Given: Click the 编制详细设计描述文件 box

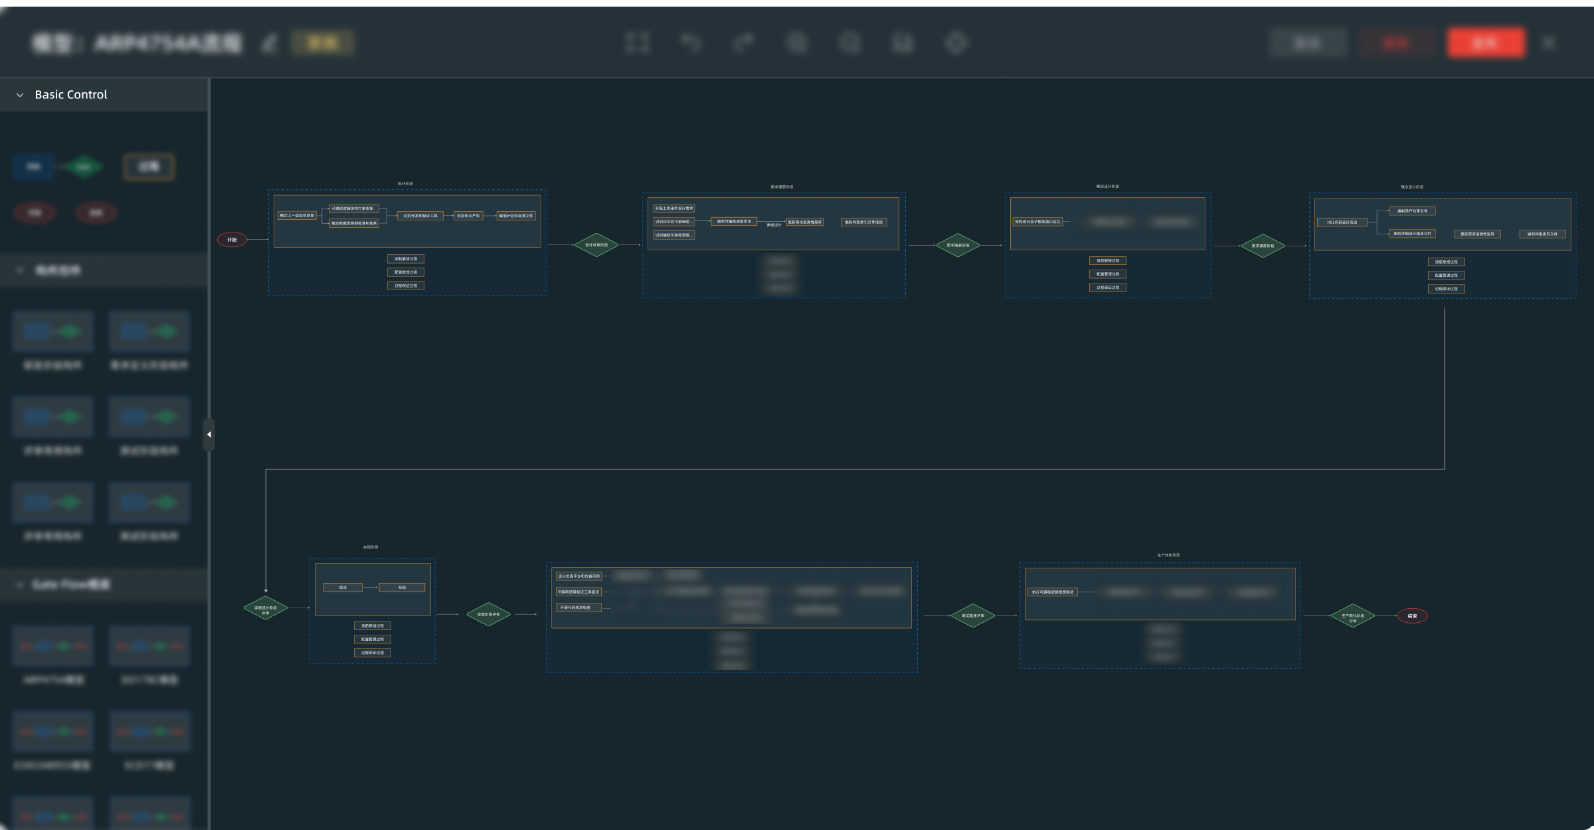Looking at the screenshot, I should [x=1412, y=234].
